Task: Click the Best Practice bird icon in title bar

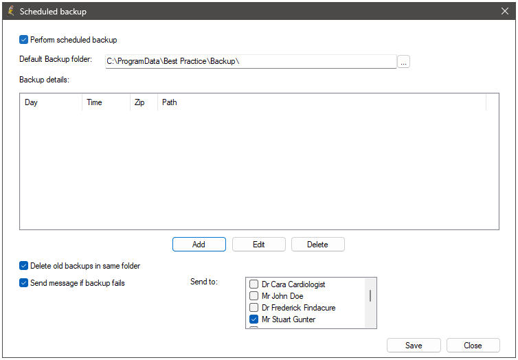Action: click(x=10, y=11)
